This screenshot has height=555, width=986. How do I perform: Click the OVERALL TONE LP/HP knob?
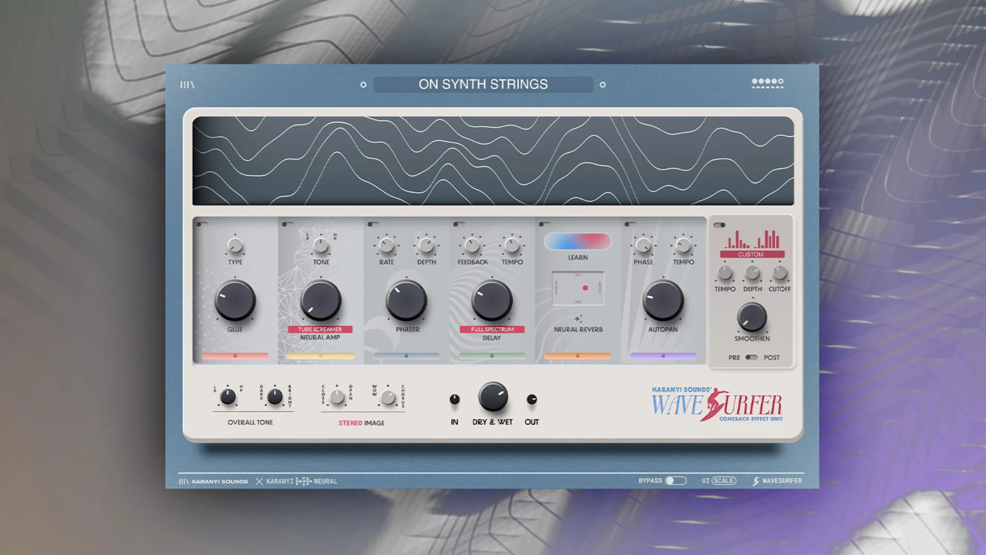(227, 397)
